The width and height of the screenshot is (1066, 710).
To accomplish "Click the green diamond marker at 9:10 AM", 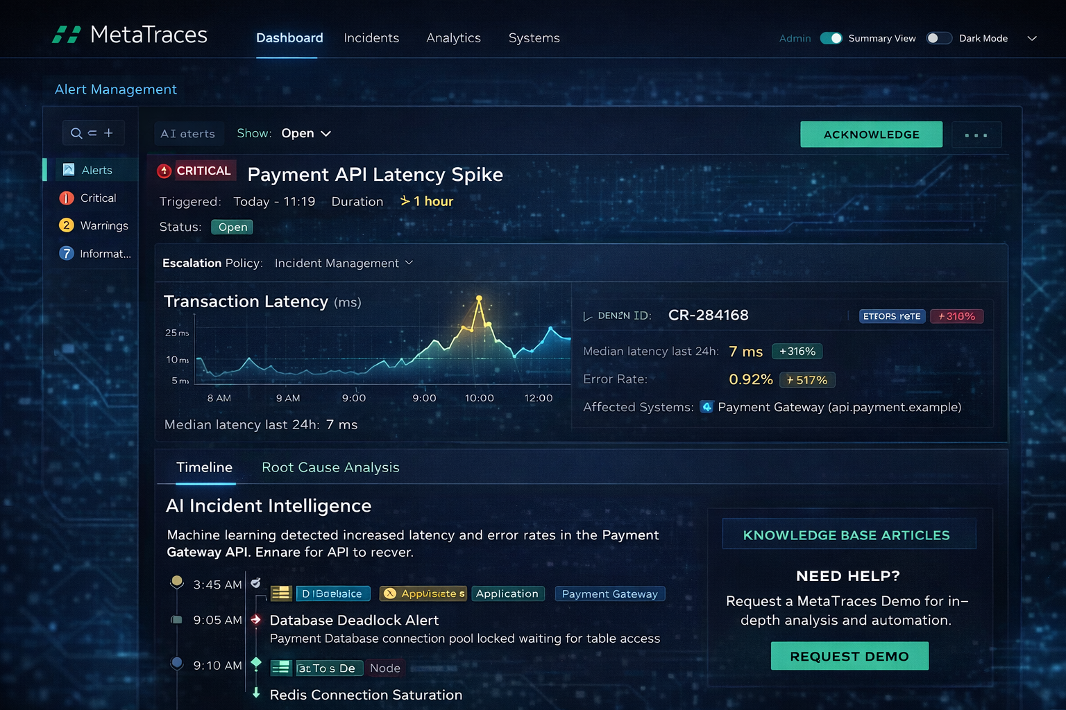I will (x=256, y=664).
